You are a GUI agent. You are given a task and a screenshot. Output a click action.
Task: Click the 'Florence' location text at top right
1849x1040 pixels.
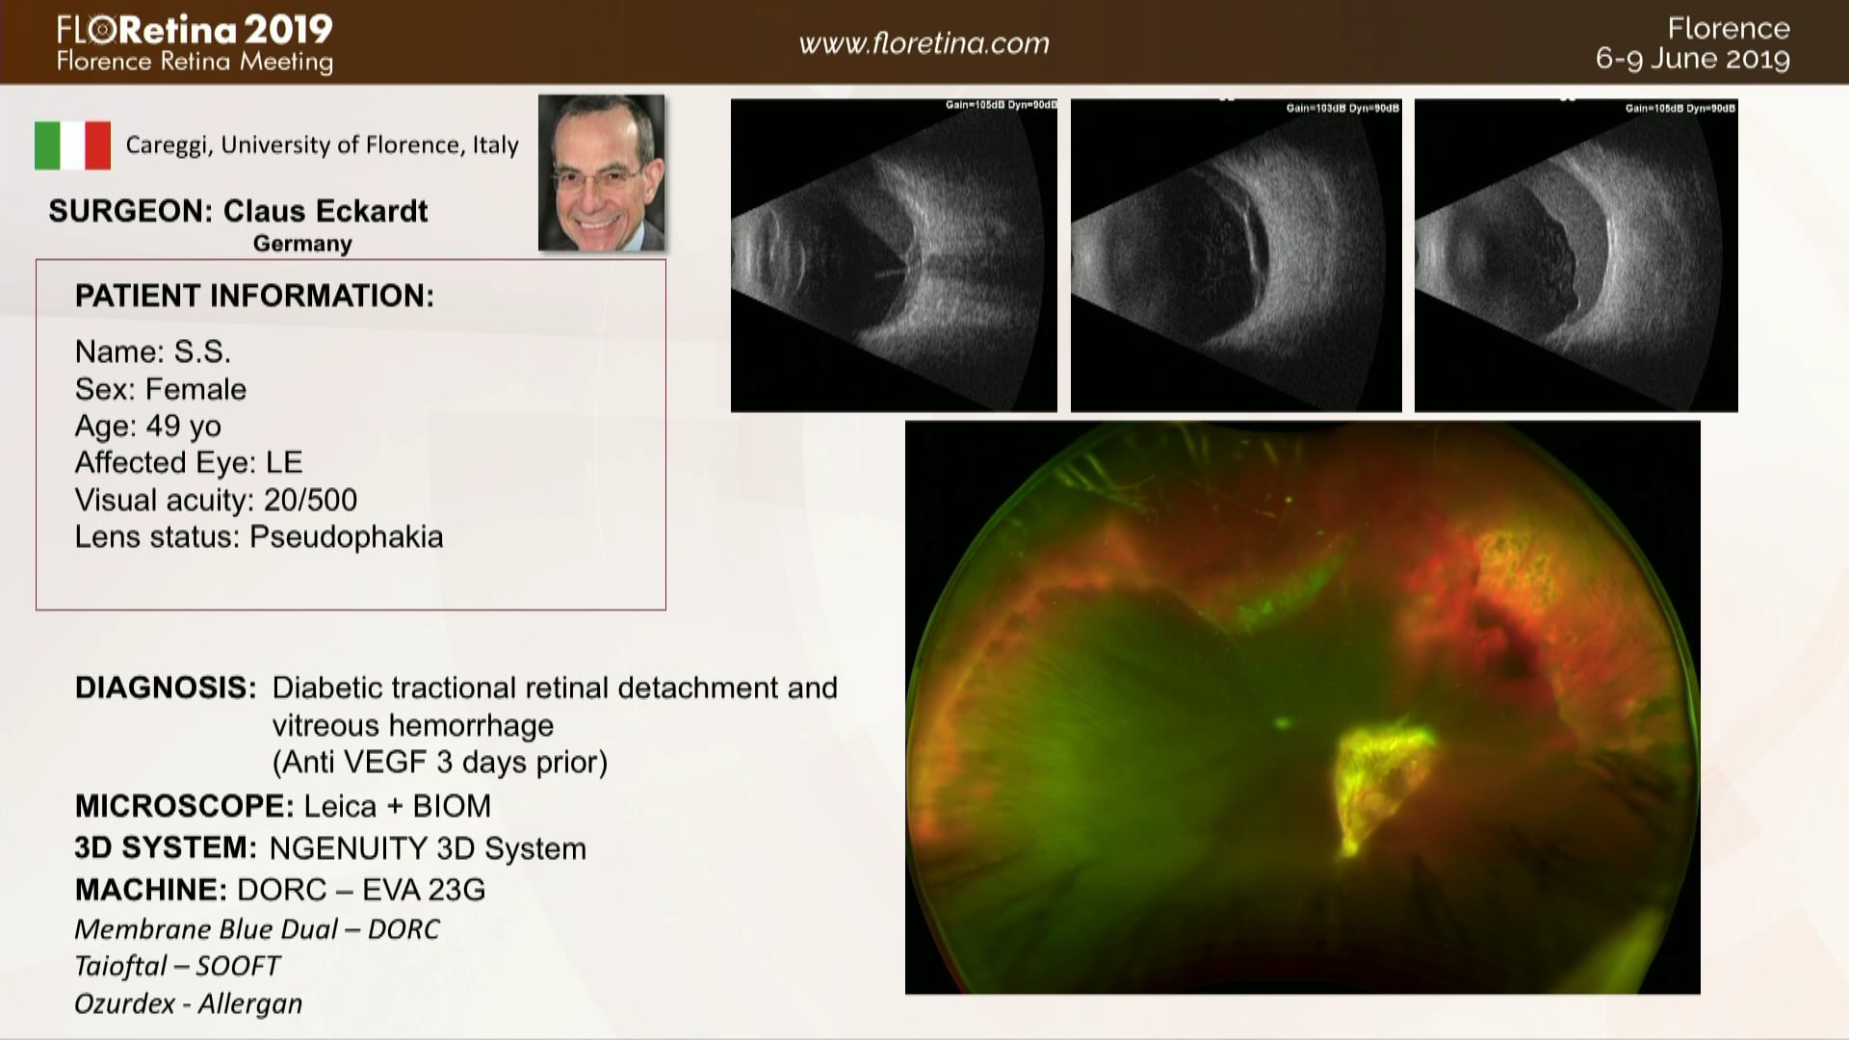[1729, 28]
